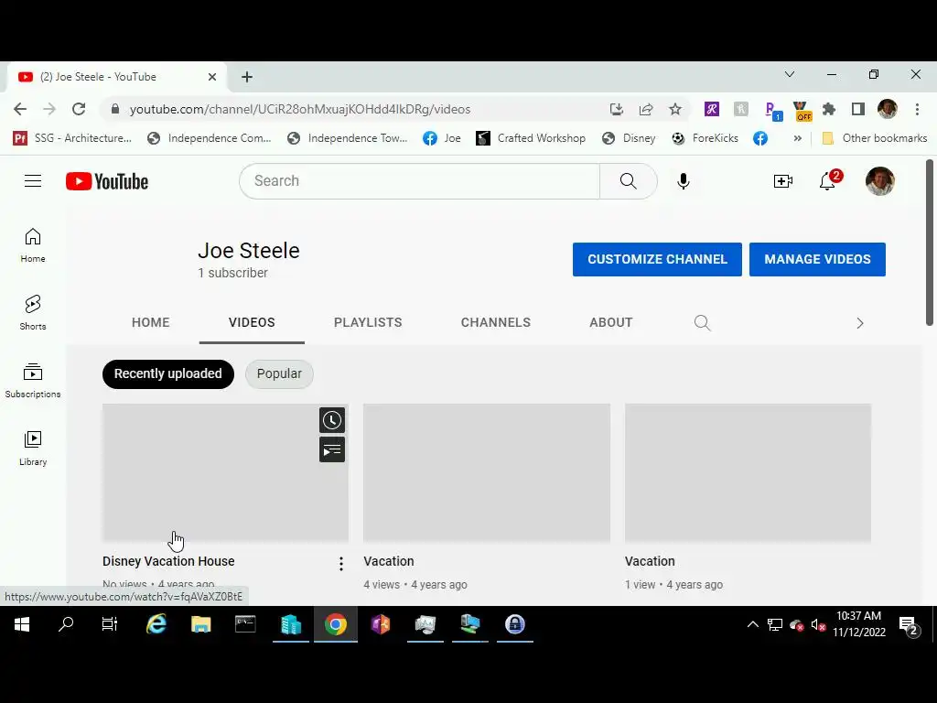Open notifications bell with 2 badge
Image resolution: width=937 pixels, height=703 pixels.
point(829,180)
